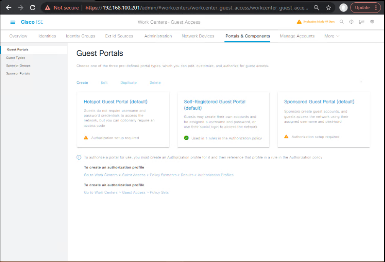Image resolution: width=385 pixels, height=262 pixels.
Task: Open the '1 rules' authorization policy link
Action: pyautogui.click(x=211, y=138)
